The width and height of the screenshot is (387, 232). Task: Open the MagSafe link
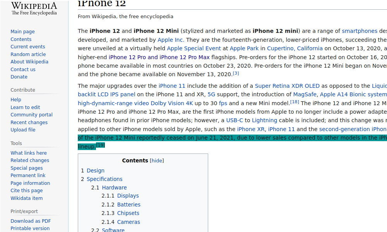click(305, 94)
